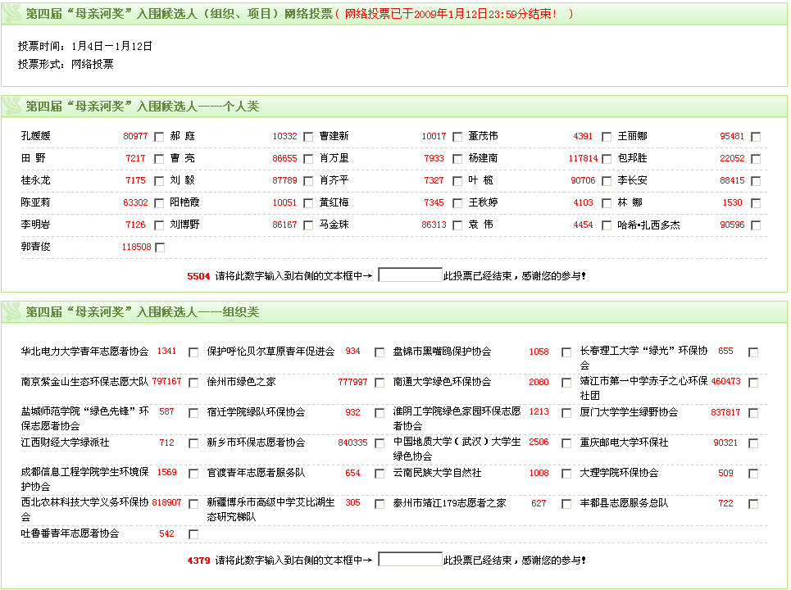
Task: Check the box for 南京紫金山生态环保志愿大队
Action: pos(193,383)
